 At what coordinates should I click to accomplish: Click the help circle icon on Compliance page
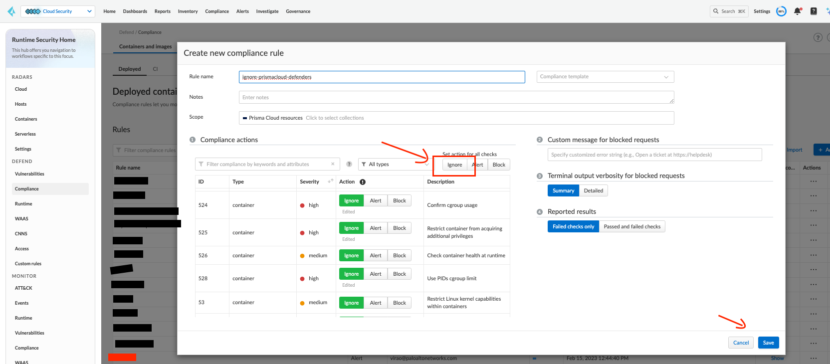pos(818,37)
